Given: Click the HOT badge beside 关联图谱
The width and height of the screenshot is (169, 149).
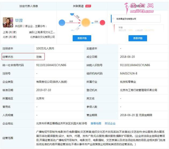Looking at the screenshot, I should click(x=88, y=6).
